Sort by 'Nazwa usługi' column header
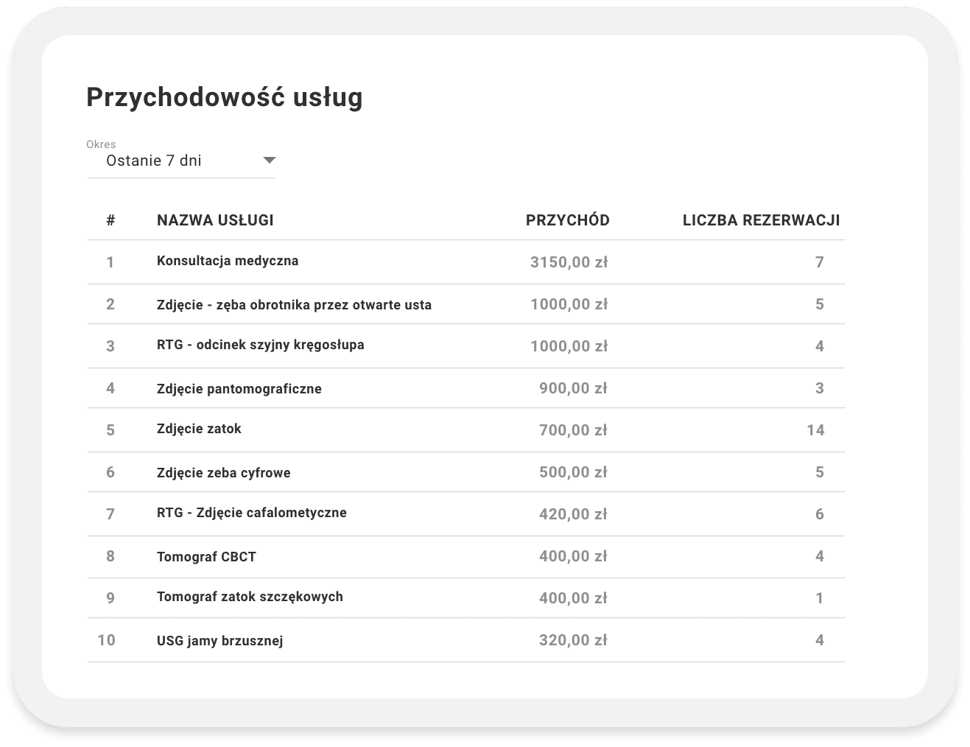 coord(215,220)
